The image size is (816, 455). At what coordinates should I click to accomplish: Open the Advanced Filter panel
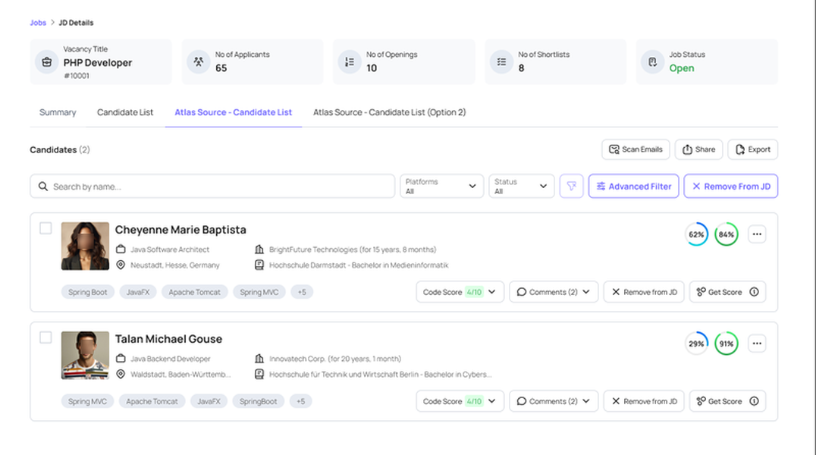[633, 187]
